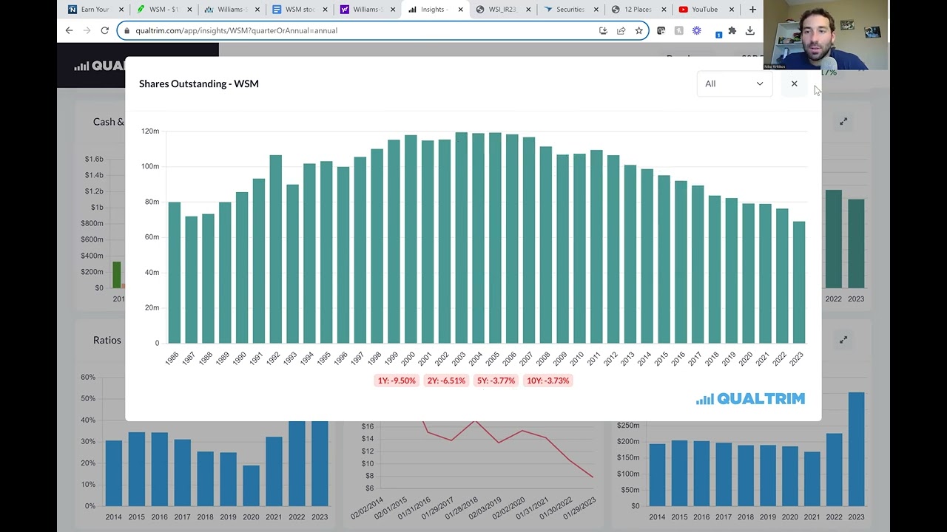The height and width of the screenshot is (532, 947).
Task: Open the browser Downloads icon
Action: [749, 30]
